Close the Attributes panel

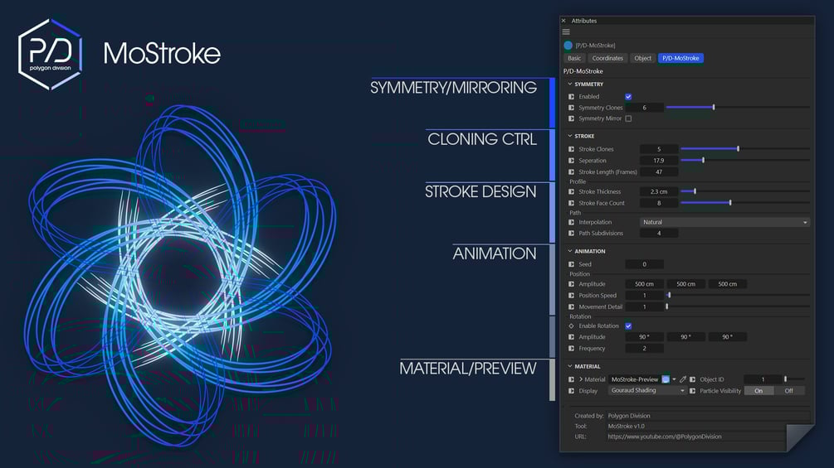(x=563, y=21)
